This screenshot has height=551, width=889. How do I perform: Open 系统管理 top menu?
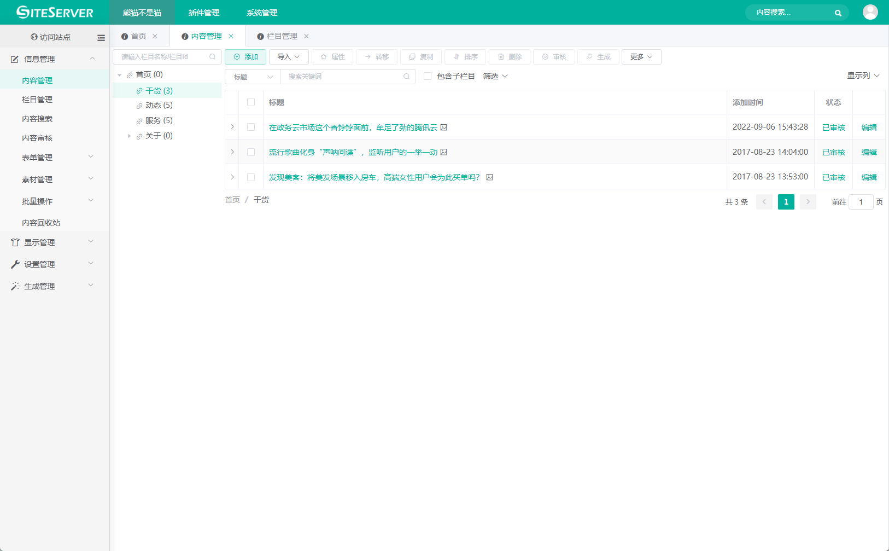coord(262,13)
